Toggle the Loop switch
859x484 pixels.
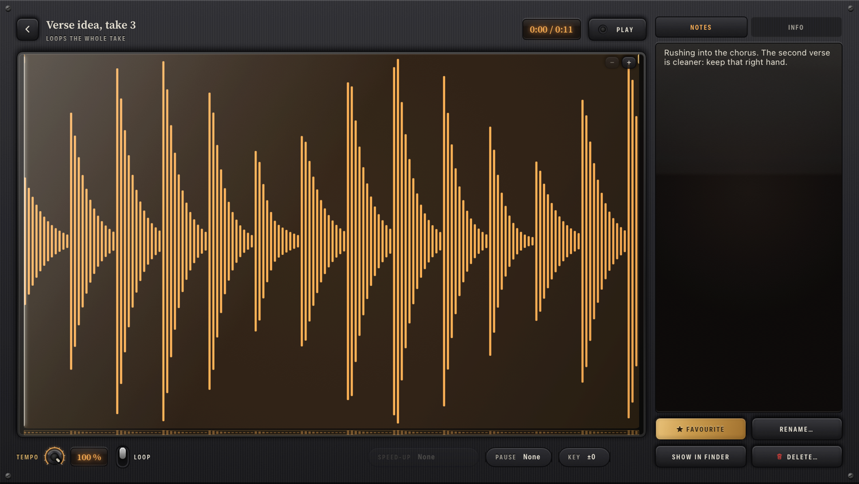[x=123, y=457]
